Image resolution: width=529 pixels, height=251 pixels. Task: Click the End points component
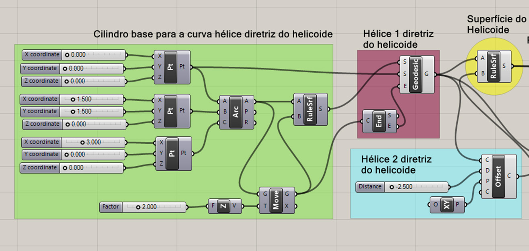coord(379,121)
